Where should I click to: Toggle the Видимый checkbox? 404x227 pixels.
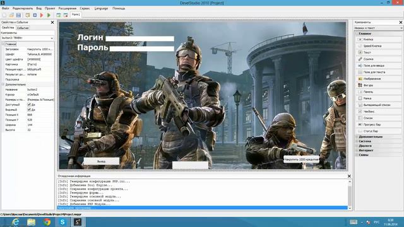tap(29, 110)
